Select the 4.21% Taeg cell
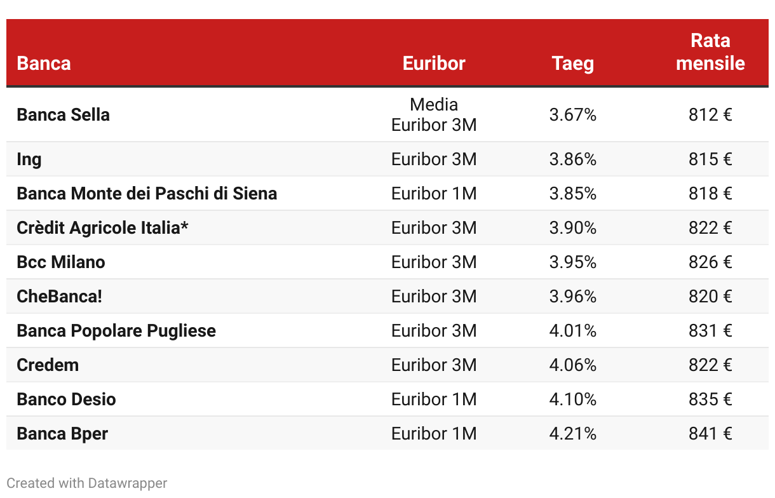 coord(572,433)
